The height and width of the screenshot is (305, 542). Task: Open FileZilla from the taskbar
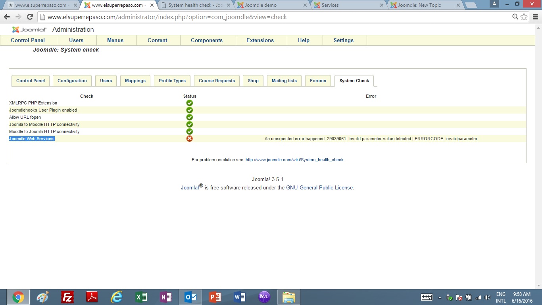[67, 297]
